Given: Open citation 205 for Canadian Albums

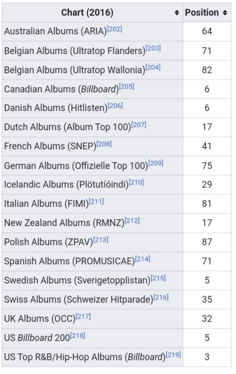Looking at the screenshot, I should coord(127,87).
